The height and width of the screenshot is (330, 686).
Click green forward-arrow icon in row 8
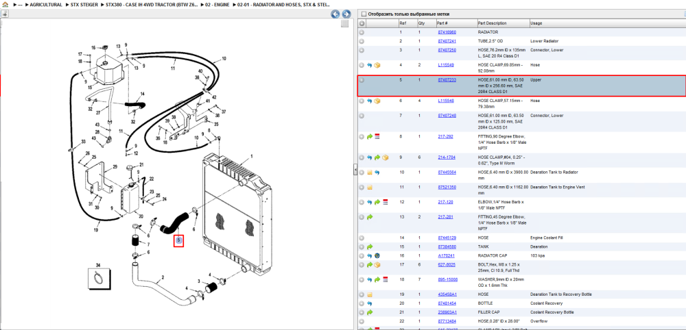(x=370, y=137)
